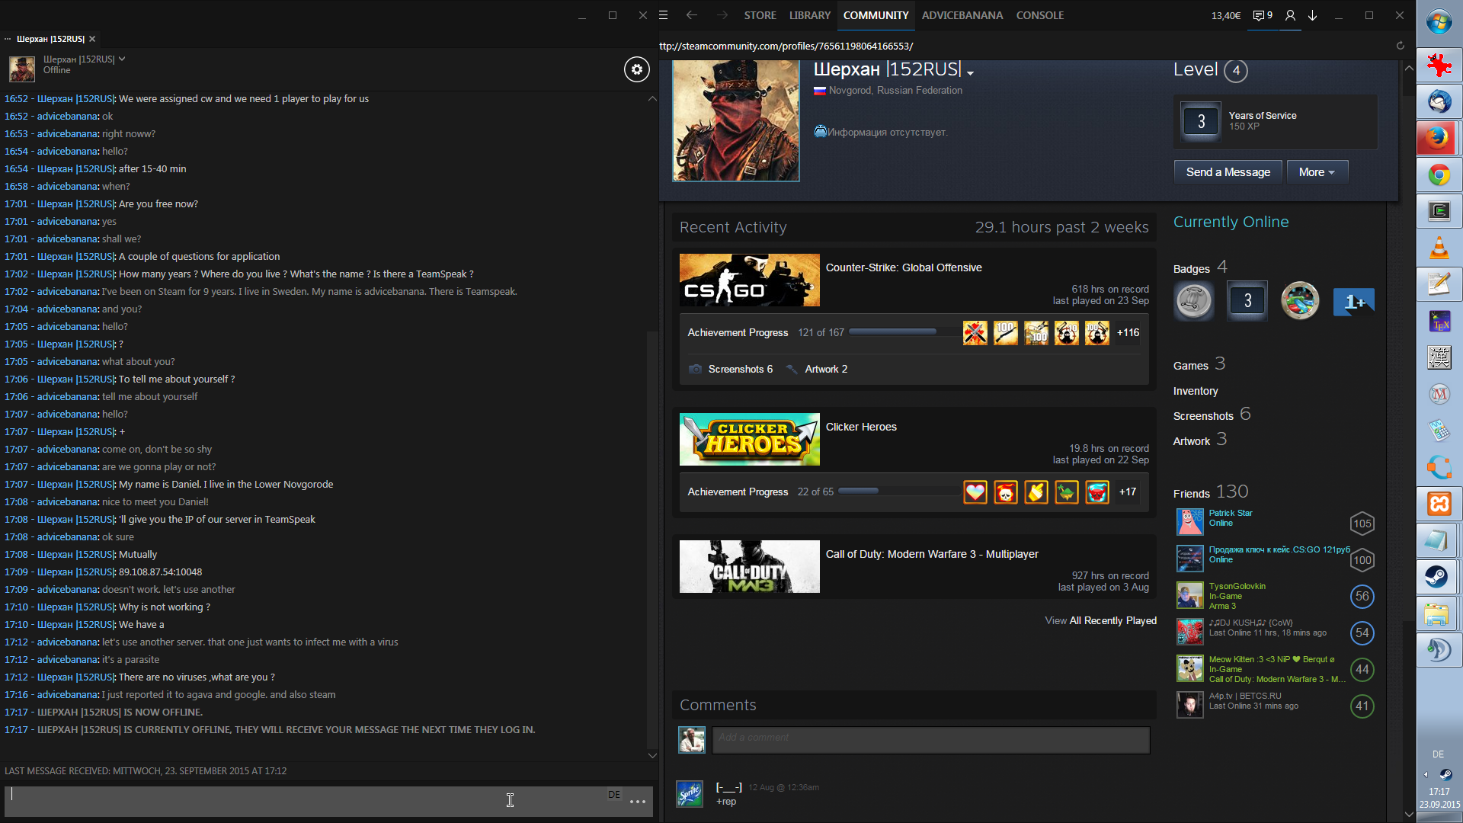Click the Send a Message button
This screenshot has width=1463, height=823.
pos(1228,172)
